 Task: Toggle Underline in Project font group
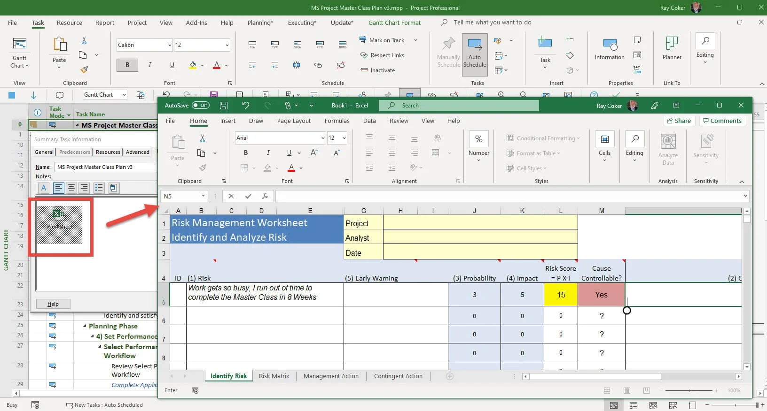pyautogui.click(x=172, y=65)
